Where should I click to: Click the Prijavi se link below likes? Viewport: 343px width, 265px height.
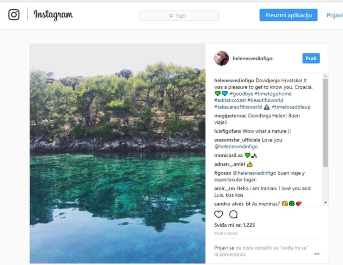click(x=224, y=248)
